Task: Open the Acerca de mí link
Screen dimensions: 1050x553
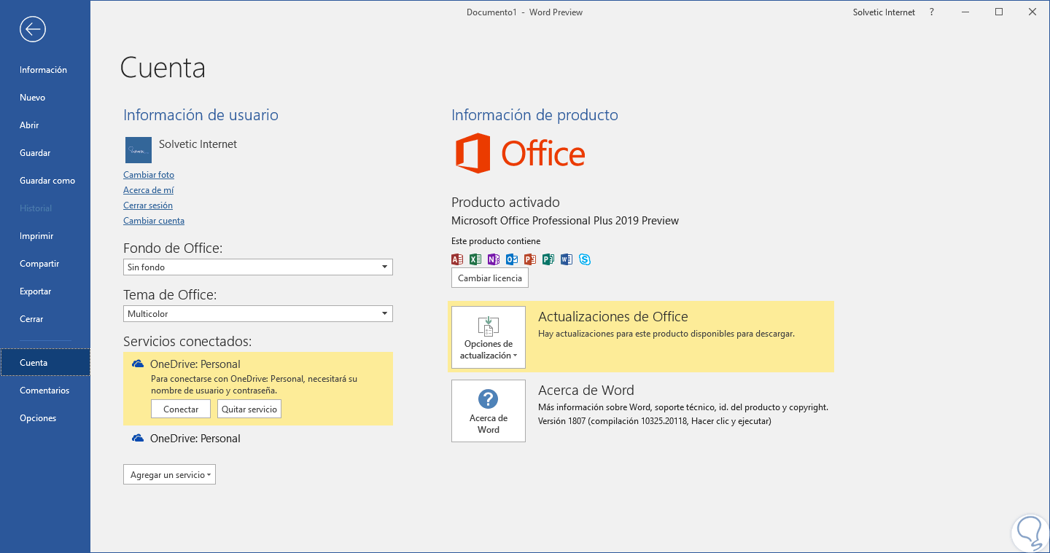Action: click(x=149, y=190)
